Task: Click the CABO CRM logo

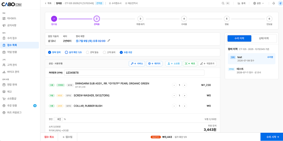Action: [x=12, y=5]
